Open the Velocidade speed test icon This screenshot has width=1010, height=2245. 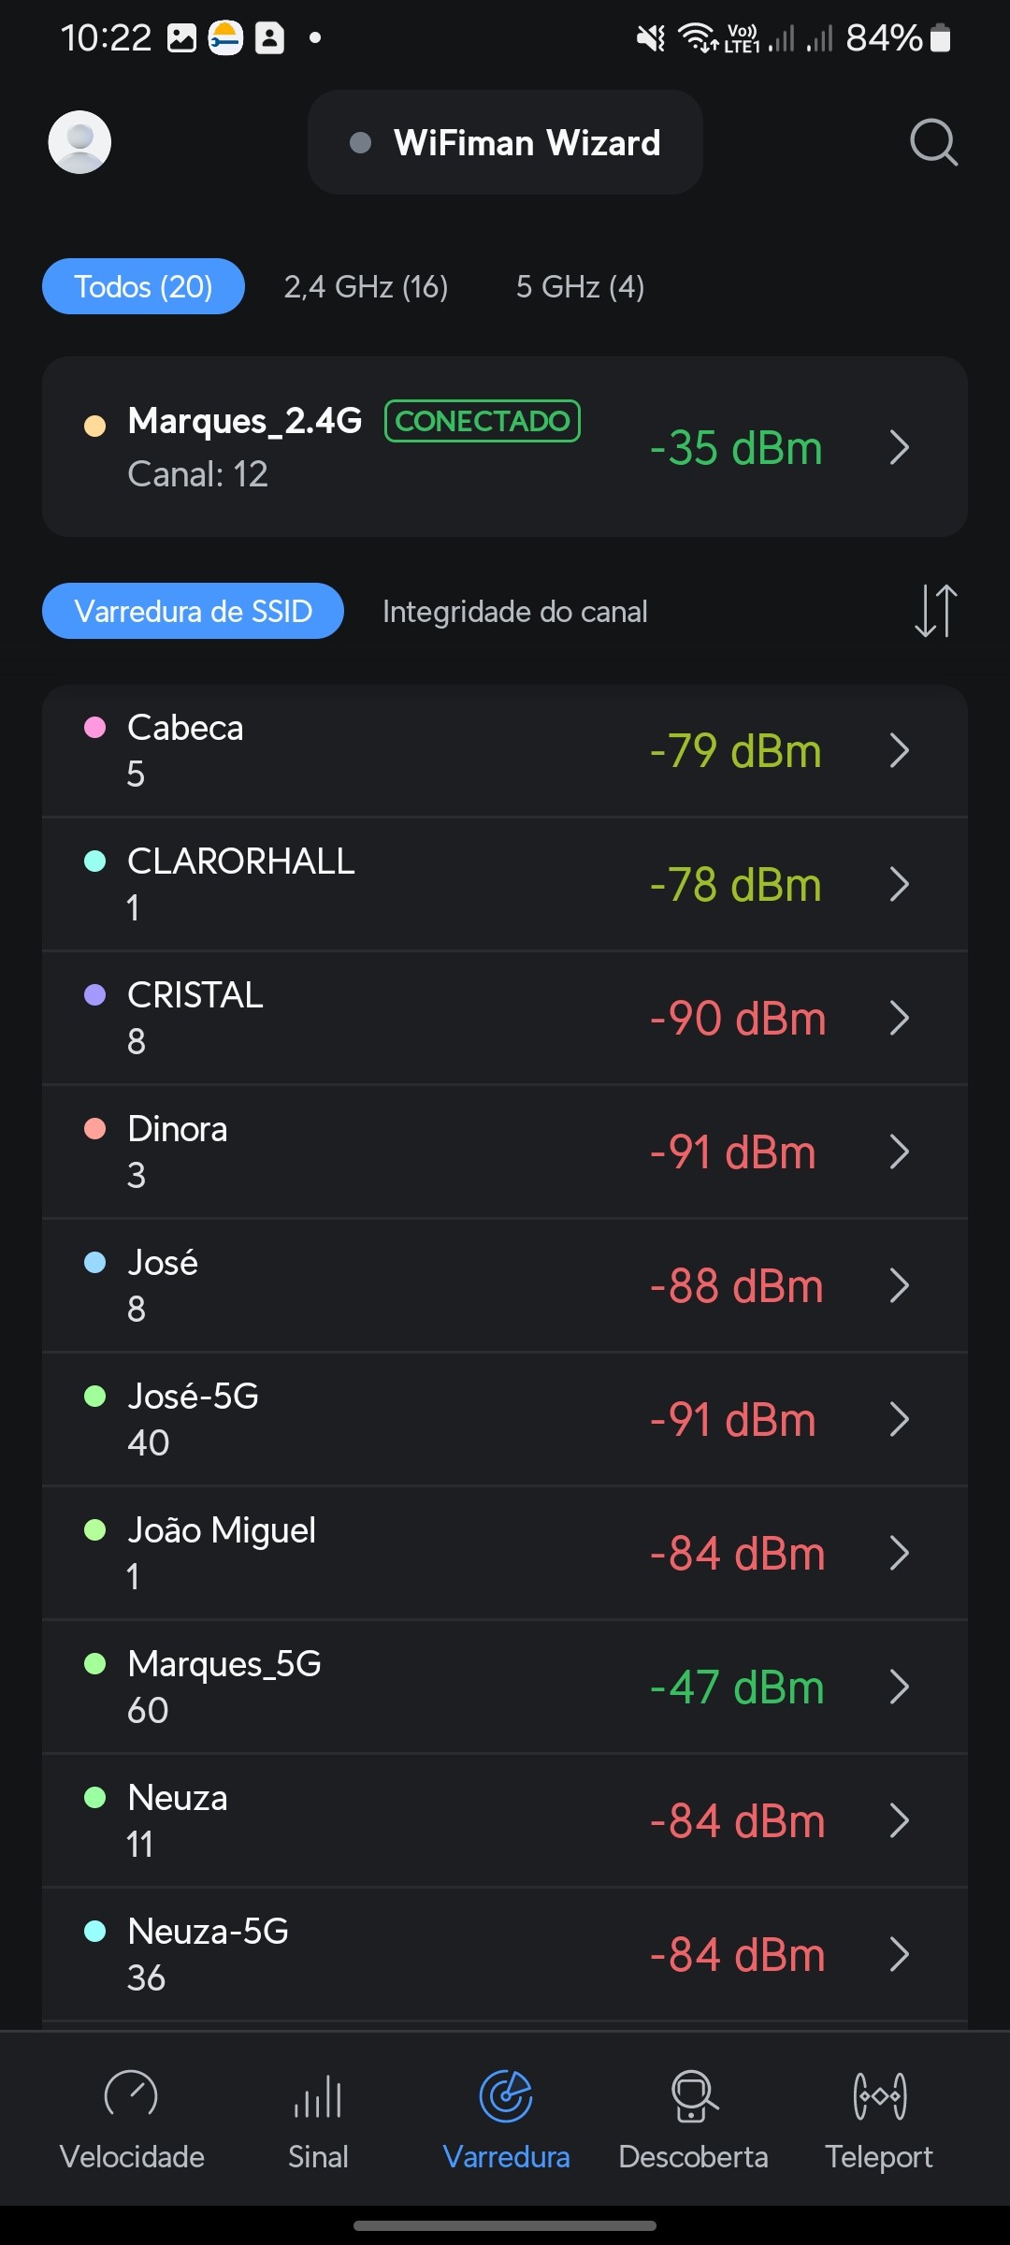(131, 2095)
